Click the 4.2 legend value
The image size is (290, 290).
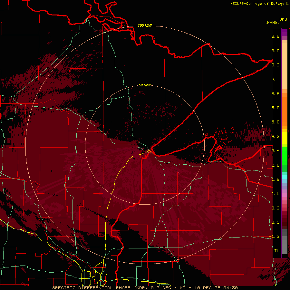275,137
